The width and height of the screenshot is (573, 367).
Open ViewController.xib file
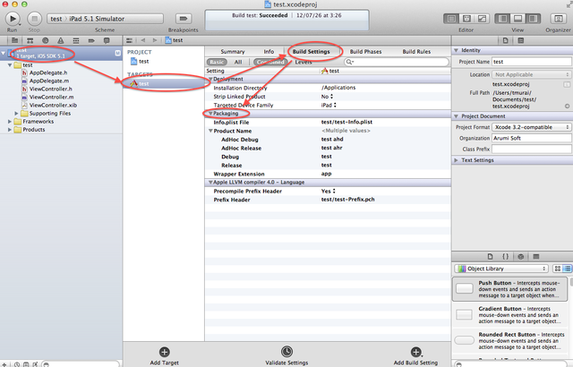point(53,105)
